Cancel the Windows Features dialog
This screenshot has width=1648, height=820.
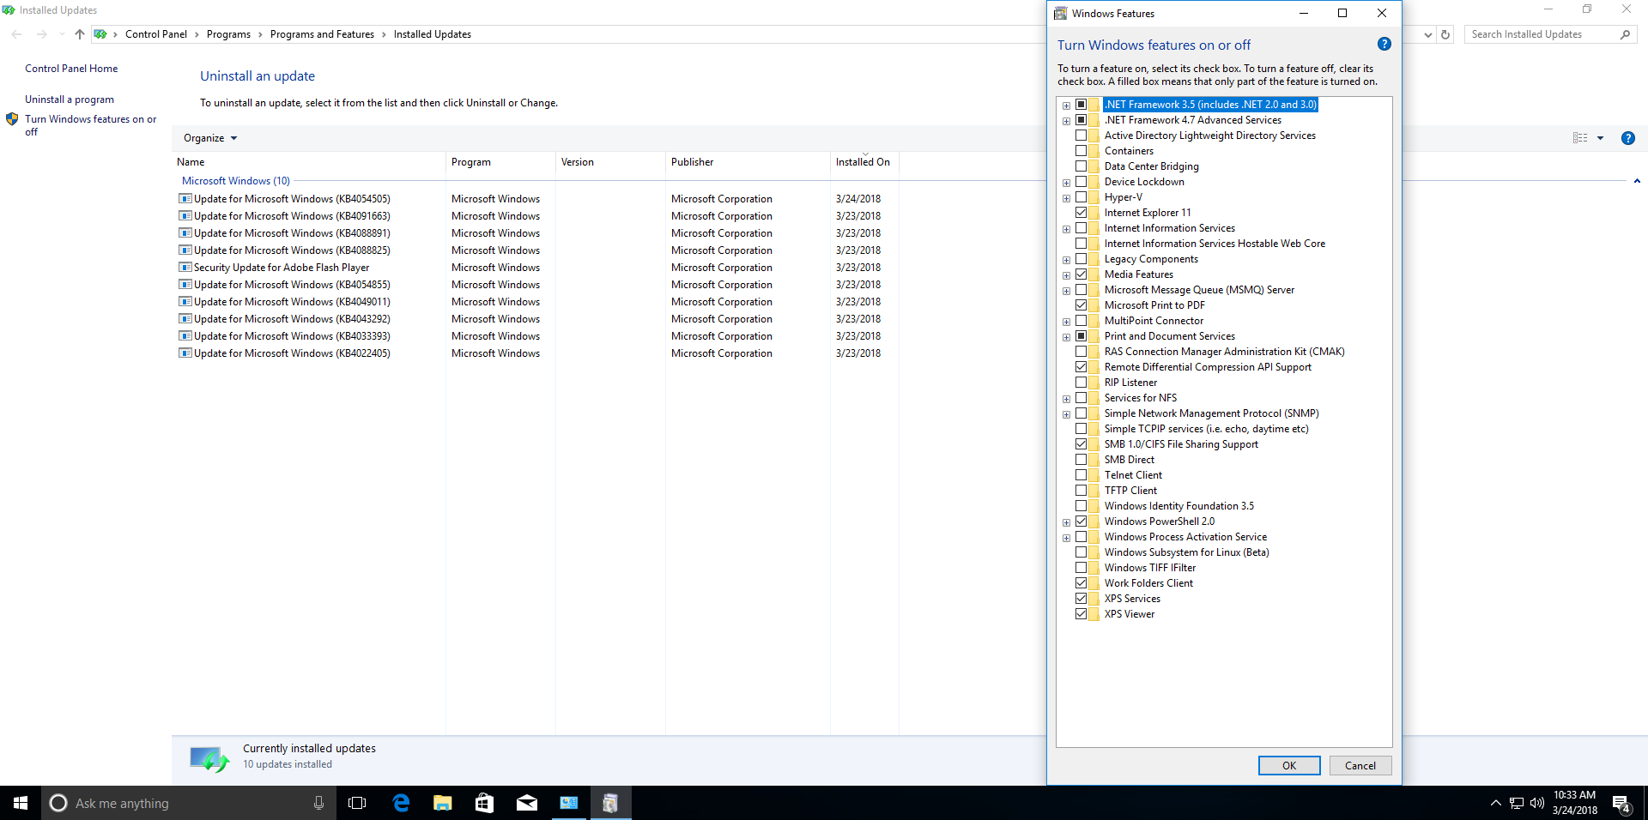coord(1360,765)
